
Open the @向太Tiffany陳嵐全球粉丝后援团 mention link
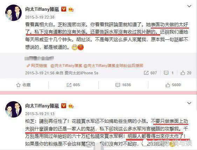[x=113, y=66]
